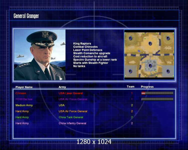Viewport: 188px width, 150px height.
Task: Click the 'General Granger' title text
Action: tap(26, 16)
